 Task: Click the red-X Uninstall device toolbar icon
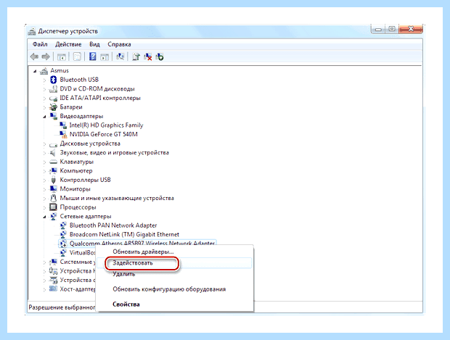click(x=148, y=57)
